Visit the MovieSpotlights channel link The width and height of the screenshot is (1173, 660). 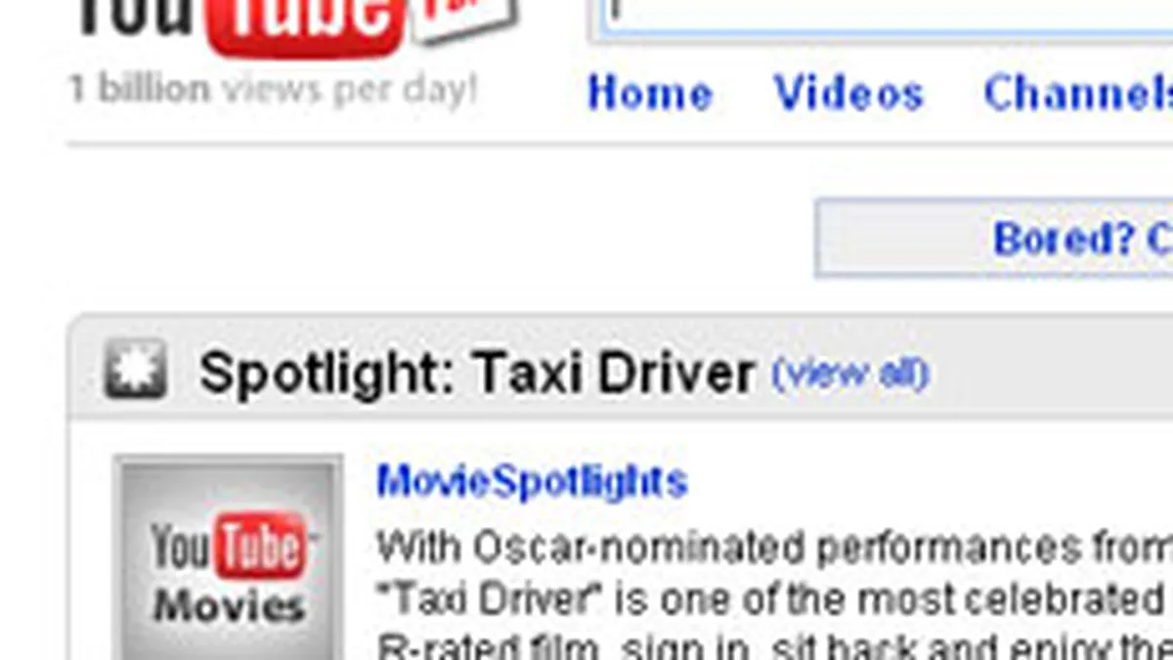point(532,481)
